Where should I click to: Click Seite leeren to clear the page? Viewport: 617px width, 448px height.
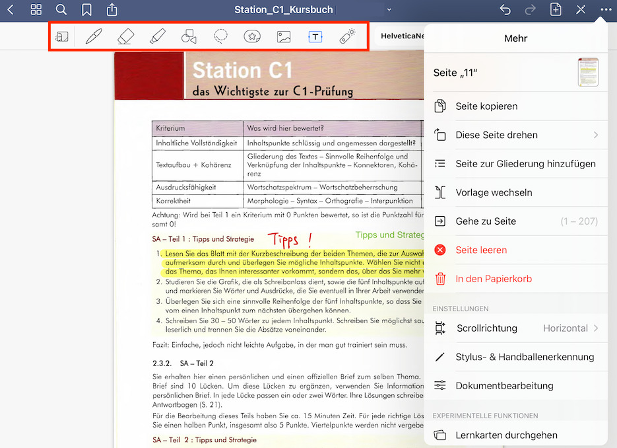tap(480, 250)
